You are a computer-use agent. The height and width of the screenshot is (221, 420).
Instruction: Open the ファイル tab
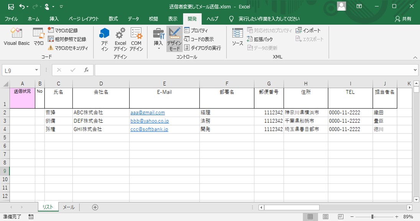pos(11,19)
